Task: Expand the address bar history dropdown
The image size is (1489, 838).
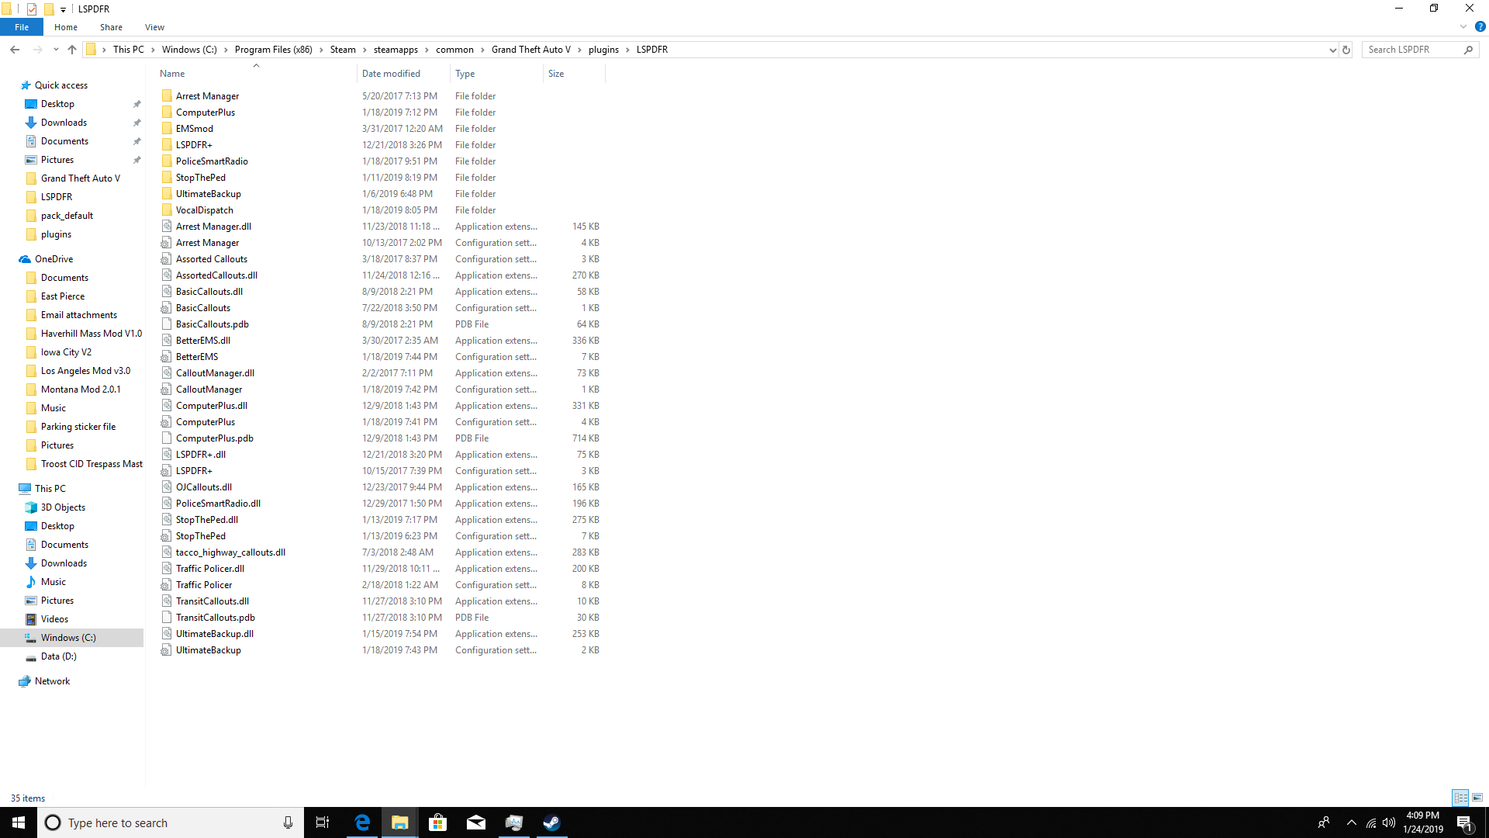Action: click(x=1332, y=50)
